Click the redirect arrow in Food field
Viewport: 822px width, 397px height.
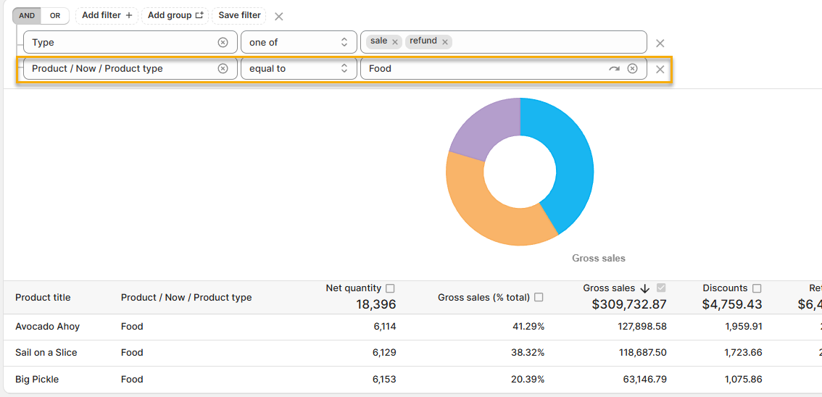[x=614, y=69]
